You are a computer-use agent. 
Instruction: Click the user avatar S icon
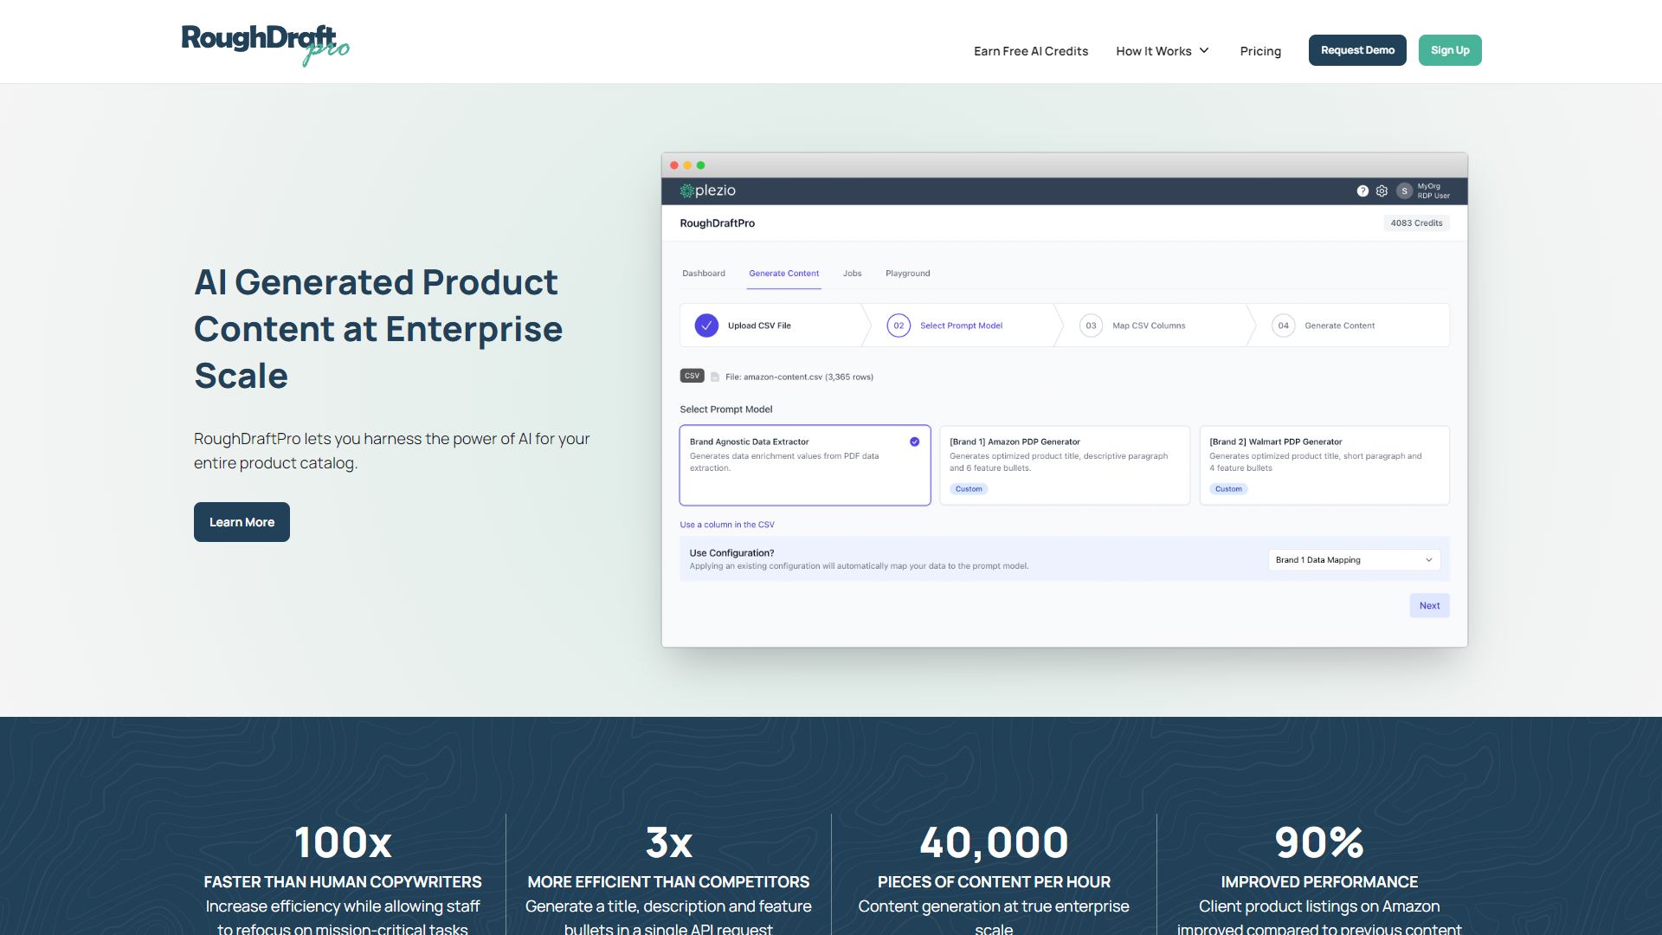pyautogui.click(x=1404, y=191)
